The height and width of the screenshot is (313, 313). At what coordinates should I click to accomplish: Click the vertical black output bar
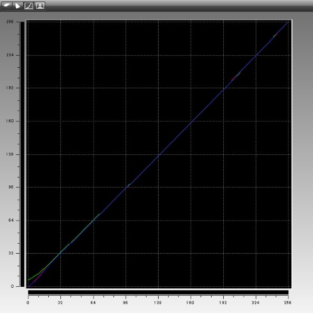22,154
